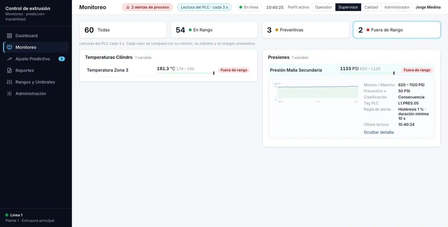Click Fuera de rango tag on Temperatura row
Viewport: 448px width, 227px height.
(x=234, y=70)
